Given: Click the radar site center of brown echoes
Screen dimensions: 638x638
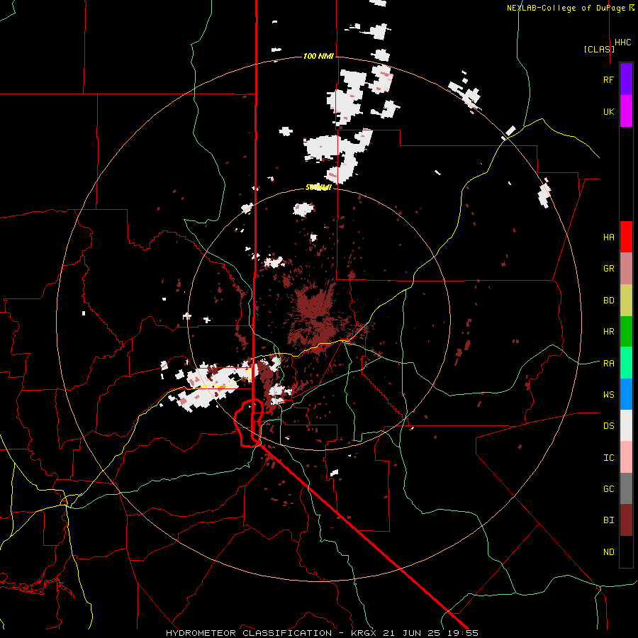Looking at the screenshot, I should click(x=320, y=319).
